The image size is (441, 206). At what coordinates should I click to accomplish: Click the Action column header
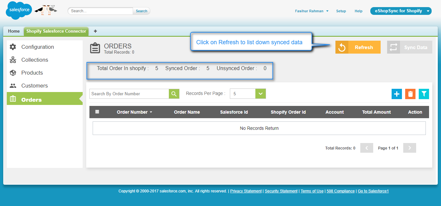[x=415, y=112]
